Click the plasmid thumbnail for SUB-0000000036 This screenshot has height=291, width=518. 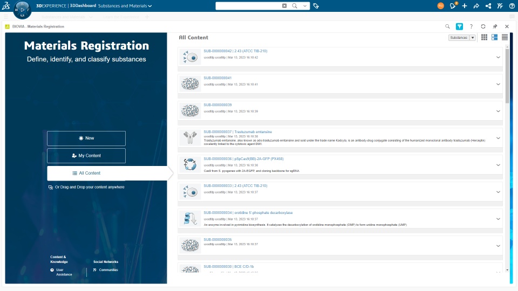click(190, 165)
